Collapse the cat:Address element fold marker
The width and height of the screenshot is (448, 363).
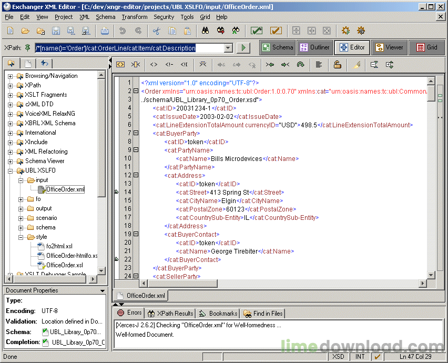(136, 175)
